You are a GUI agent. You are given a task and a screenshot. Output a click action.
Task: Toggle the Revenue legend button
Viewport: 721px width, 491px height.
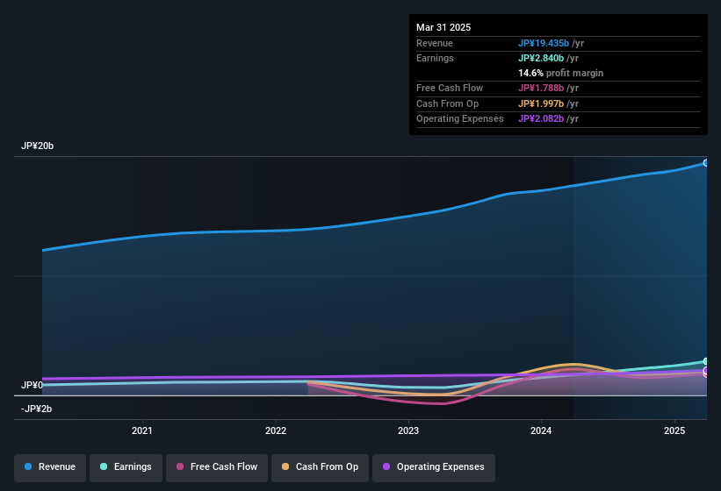(50, 467)
